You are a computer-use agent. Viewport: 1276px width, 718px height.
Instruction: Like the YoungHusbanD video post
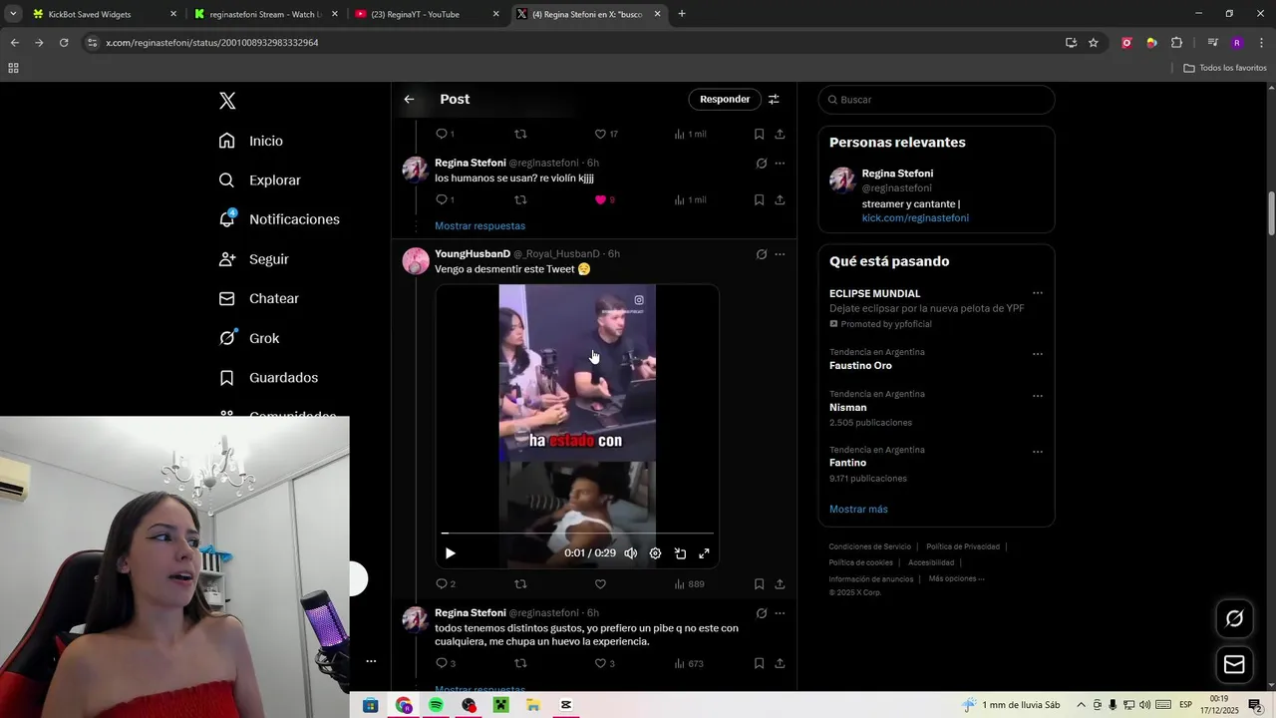(x=600, y=584)
